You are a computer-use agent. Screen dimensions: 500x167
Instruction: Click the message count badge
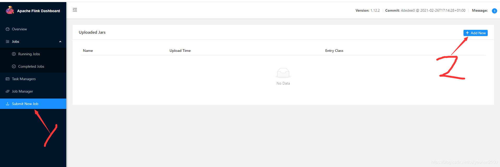tap(494, 11)
